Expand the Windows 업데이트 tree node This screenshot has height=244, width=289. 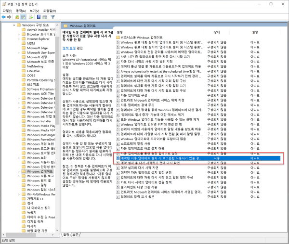[x=19, y=171]
